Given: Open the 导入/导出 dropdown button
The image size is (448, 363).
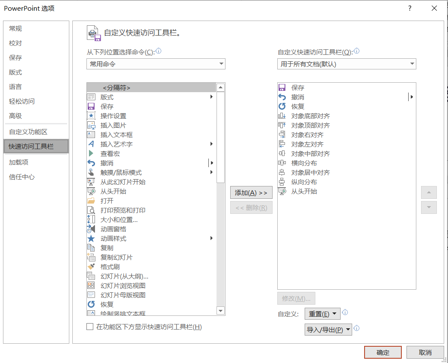Looking at the screenshot, I should [x=328, y=330].
